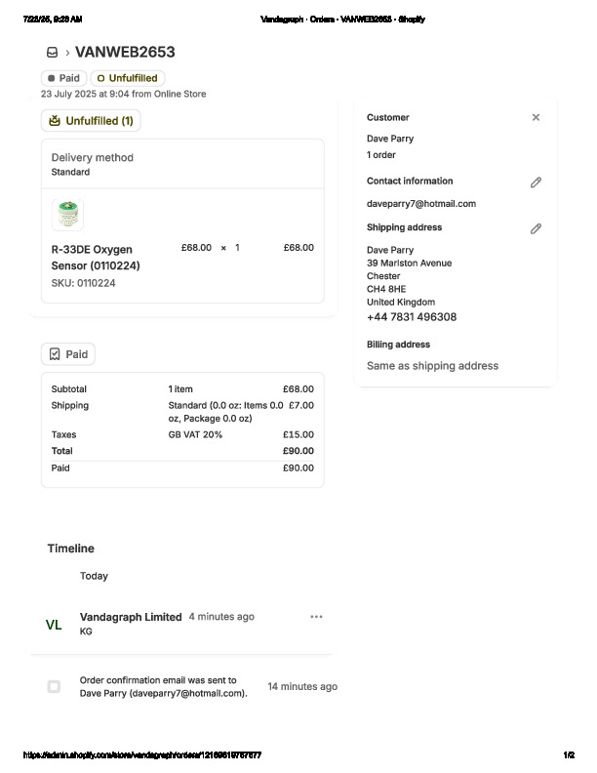This screenshot has width=597, height=773.
Task: Click the admin.shopify.com URL in footer
Action: click(142, 755)
